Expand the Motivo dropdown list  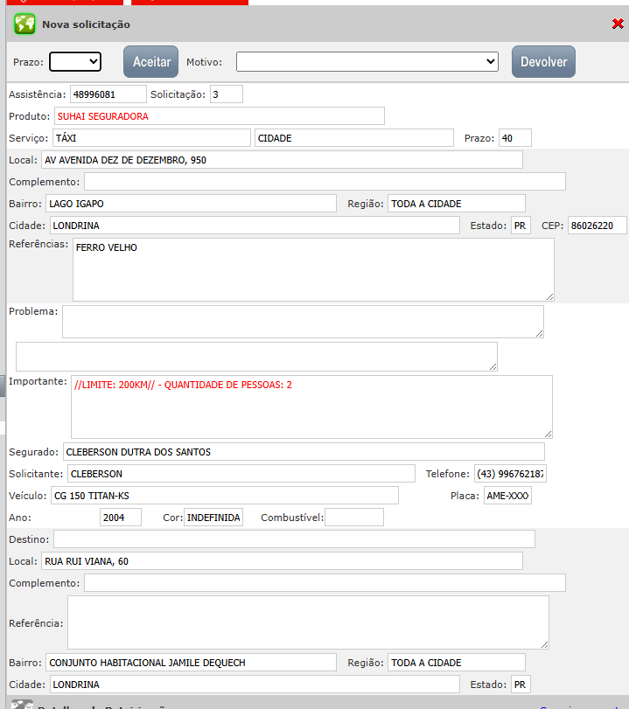click(x=367, y=61)
